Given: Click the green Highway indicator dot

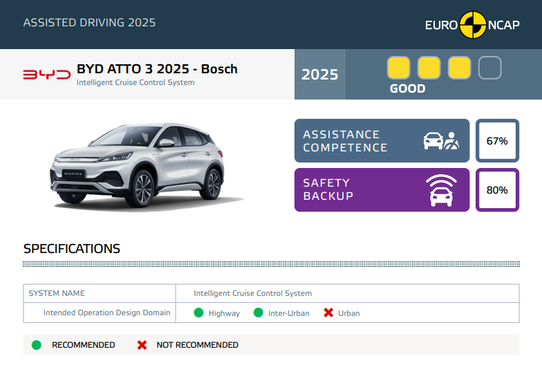Looking at the screenshot, I should pyautogui.click(x=199, y=313).
